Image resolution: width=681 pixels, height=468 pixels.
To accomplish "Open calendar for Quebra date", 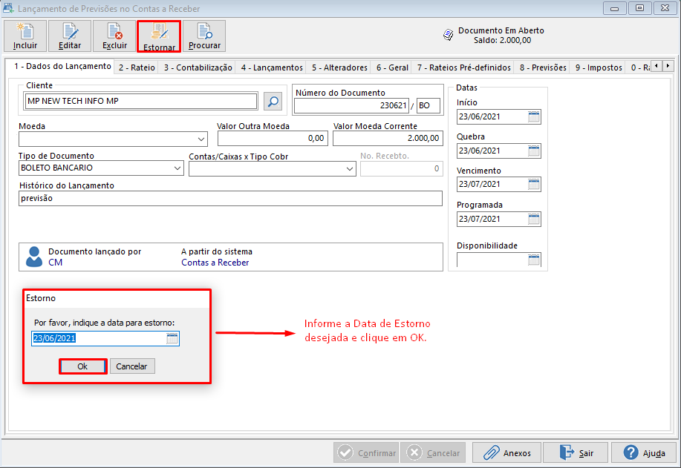I will 534,151.
